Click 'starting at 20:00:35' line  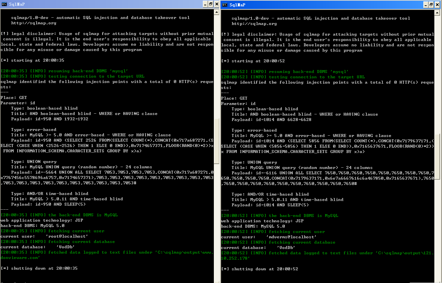pos(32,60)
